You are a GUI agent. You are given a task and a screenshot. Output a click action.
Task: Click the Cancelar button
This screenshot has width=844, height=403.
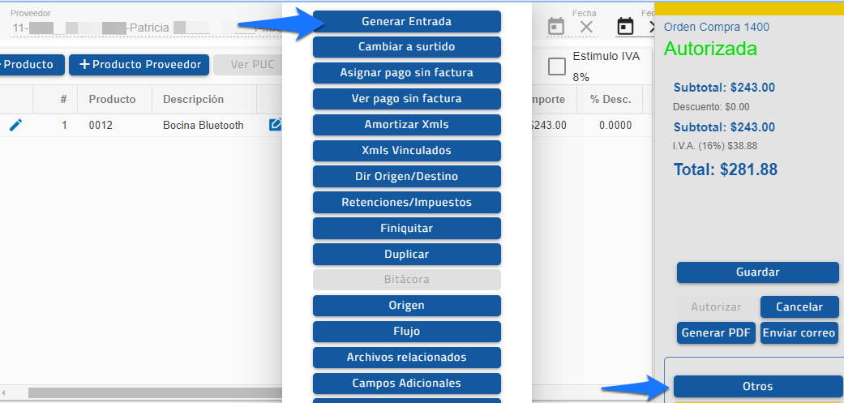point(799,307)
